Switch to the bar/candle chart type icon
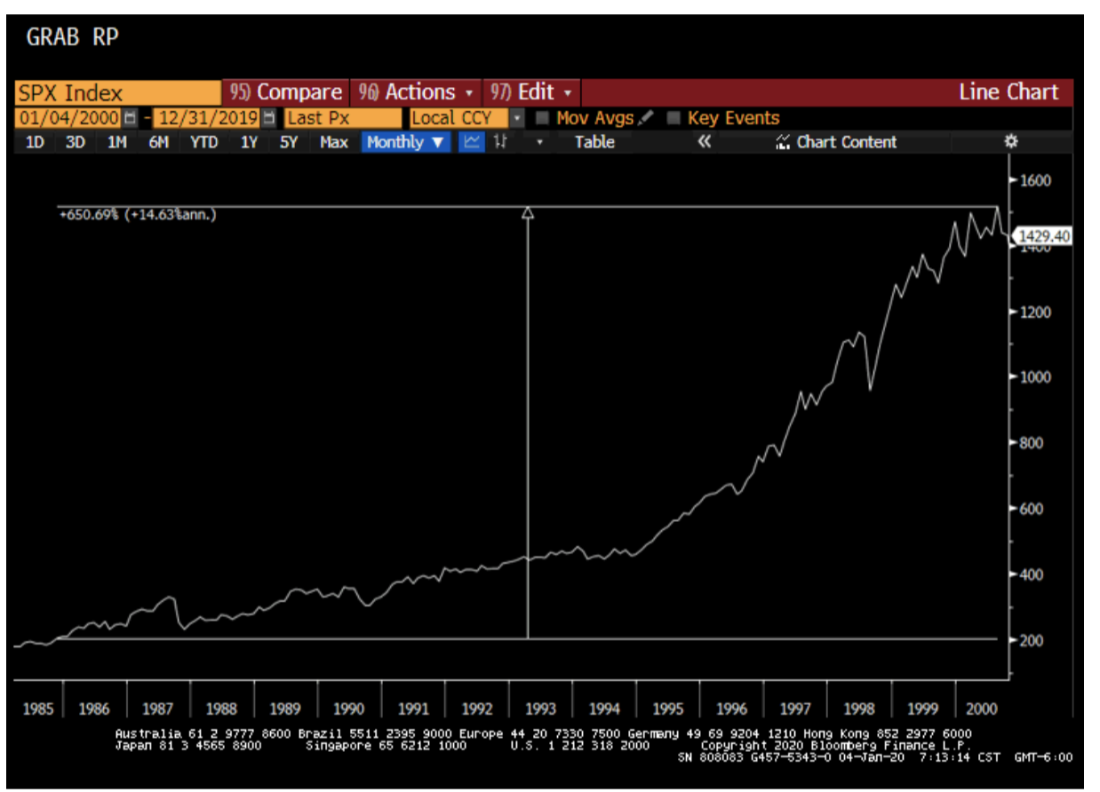 click(500, 142)
